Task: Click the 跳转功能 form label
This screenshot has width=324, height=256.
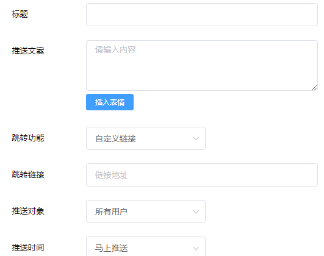Action: 28,138
